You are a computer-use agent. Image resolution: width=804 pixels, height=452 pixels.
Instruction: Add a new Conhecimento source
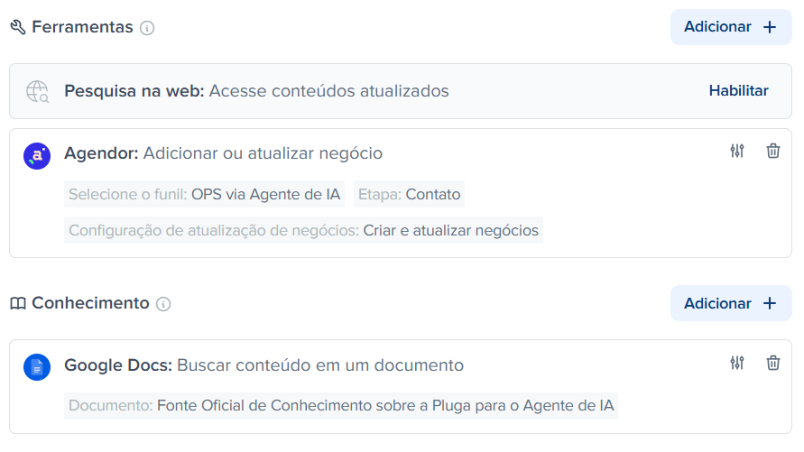pos(731,303)
